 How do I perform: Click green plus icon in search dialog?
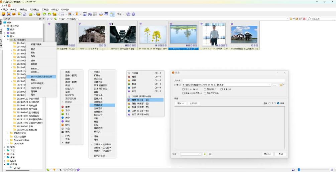point(205,154)
